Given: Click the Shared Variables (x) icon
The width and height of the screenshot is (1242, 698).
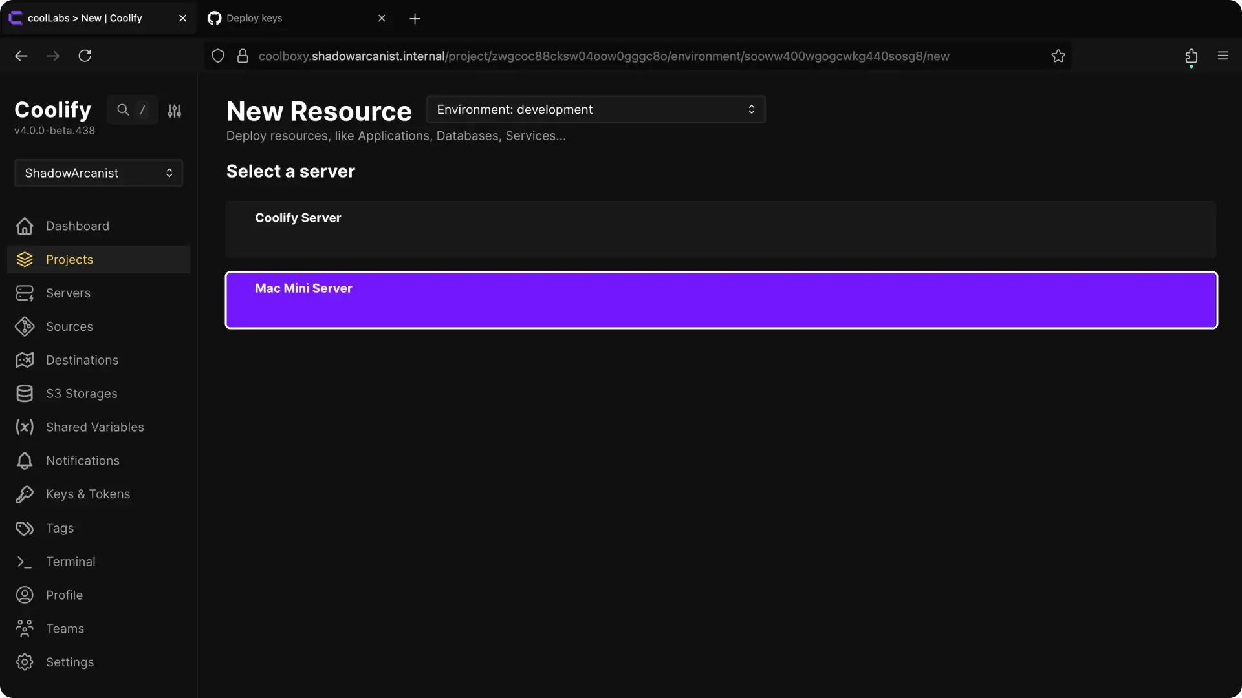Looking at the screenshot, I should pyautogui.click(x=25, y=427).
